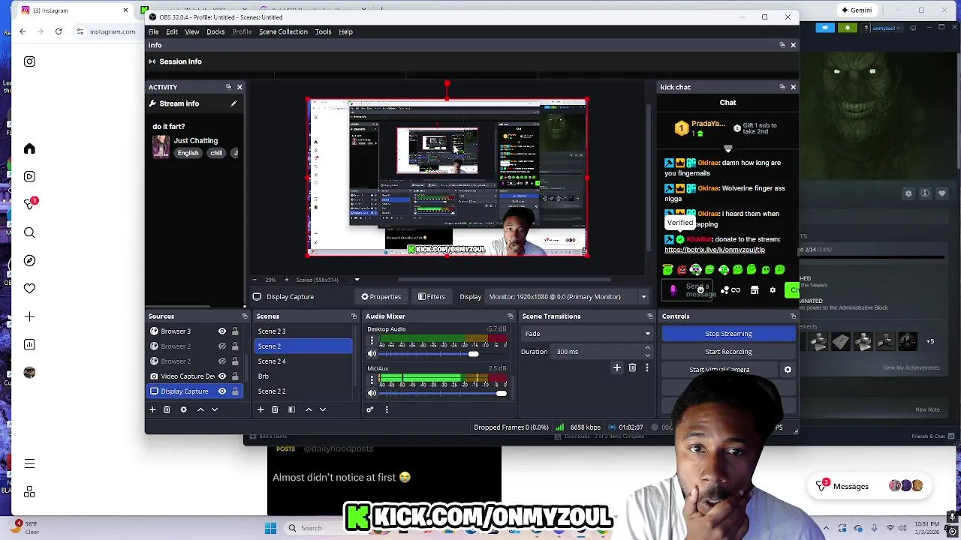Open Audio Mixer toolbar three-dot menu

(387, 409)
